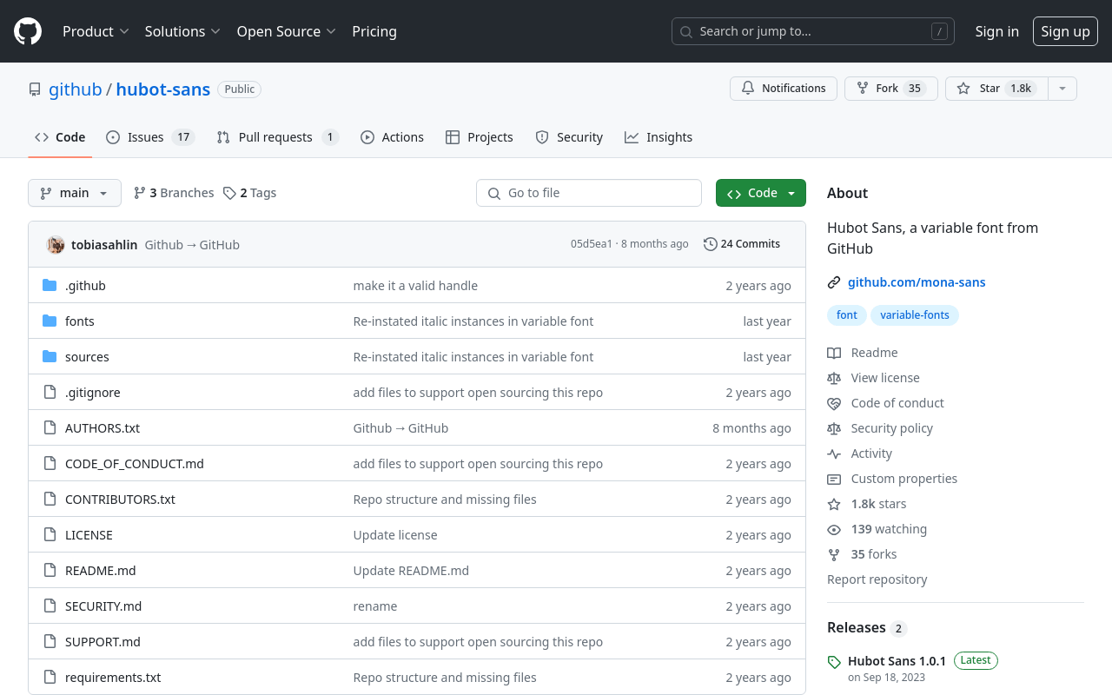Open the Projects tab
1112x695 pixels.
click(x=480, y=137)
